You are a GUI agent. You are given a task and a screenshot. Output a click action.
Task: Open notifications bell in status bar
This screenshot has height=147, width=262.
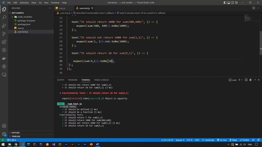pyautogui.click(x=258, y=140)
